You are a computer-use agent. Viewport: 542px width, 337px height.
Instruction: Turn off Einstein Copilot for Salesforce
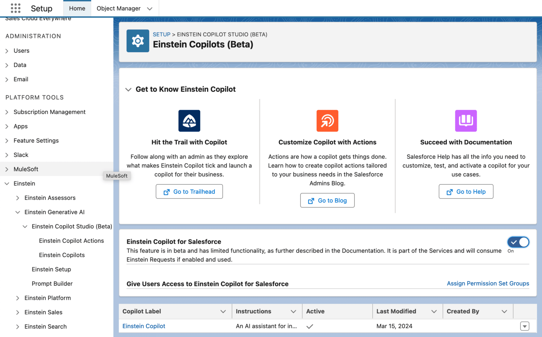tap(518, 242)
